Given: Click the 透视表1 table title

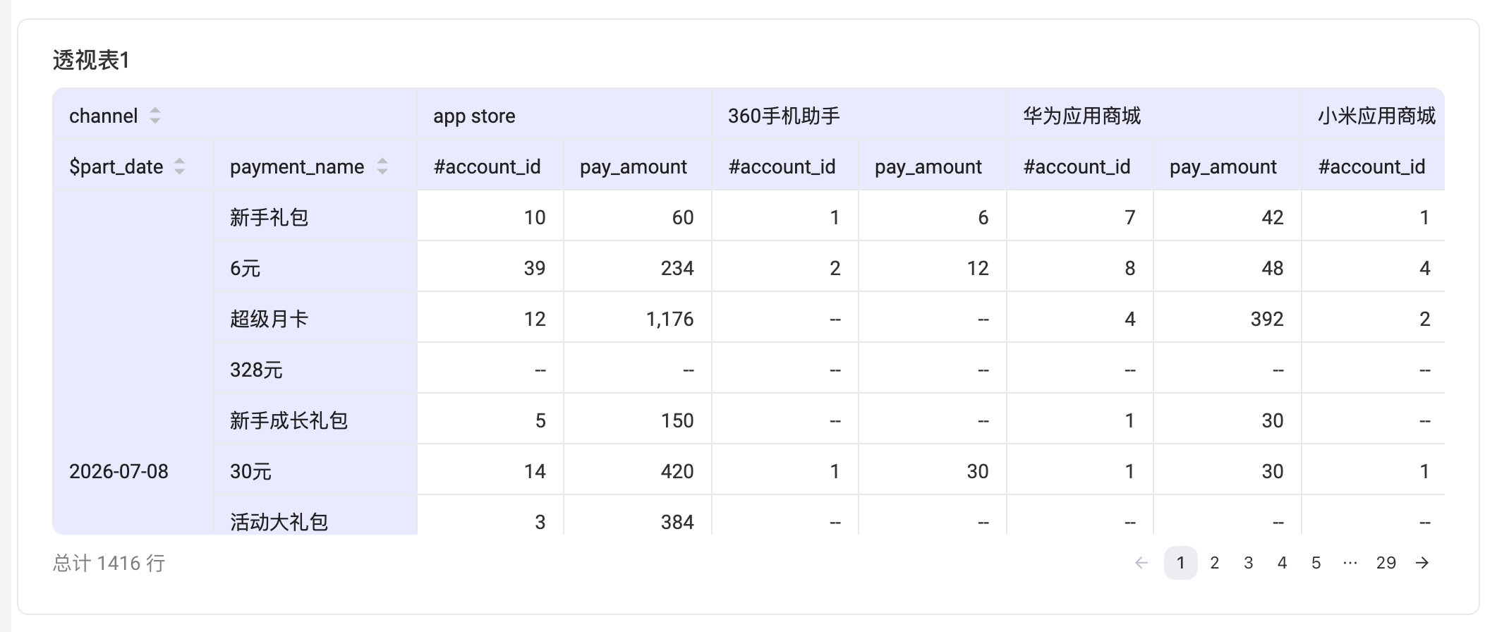Looking at the screenshot, I should [x=92, y=61].
